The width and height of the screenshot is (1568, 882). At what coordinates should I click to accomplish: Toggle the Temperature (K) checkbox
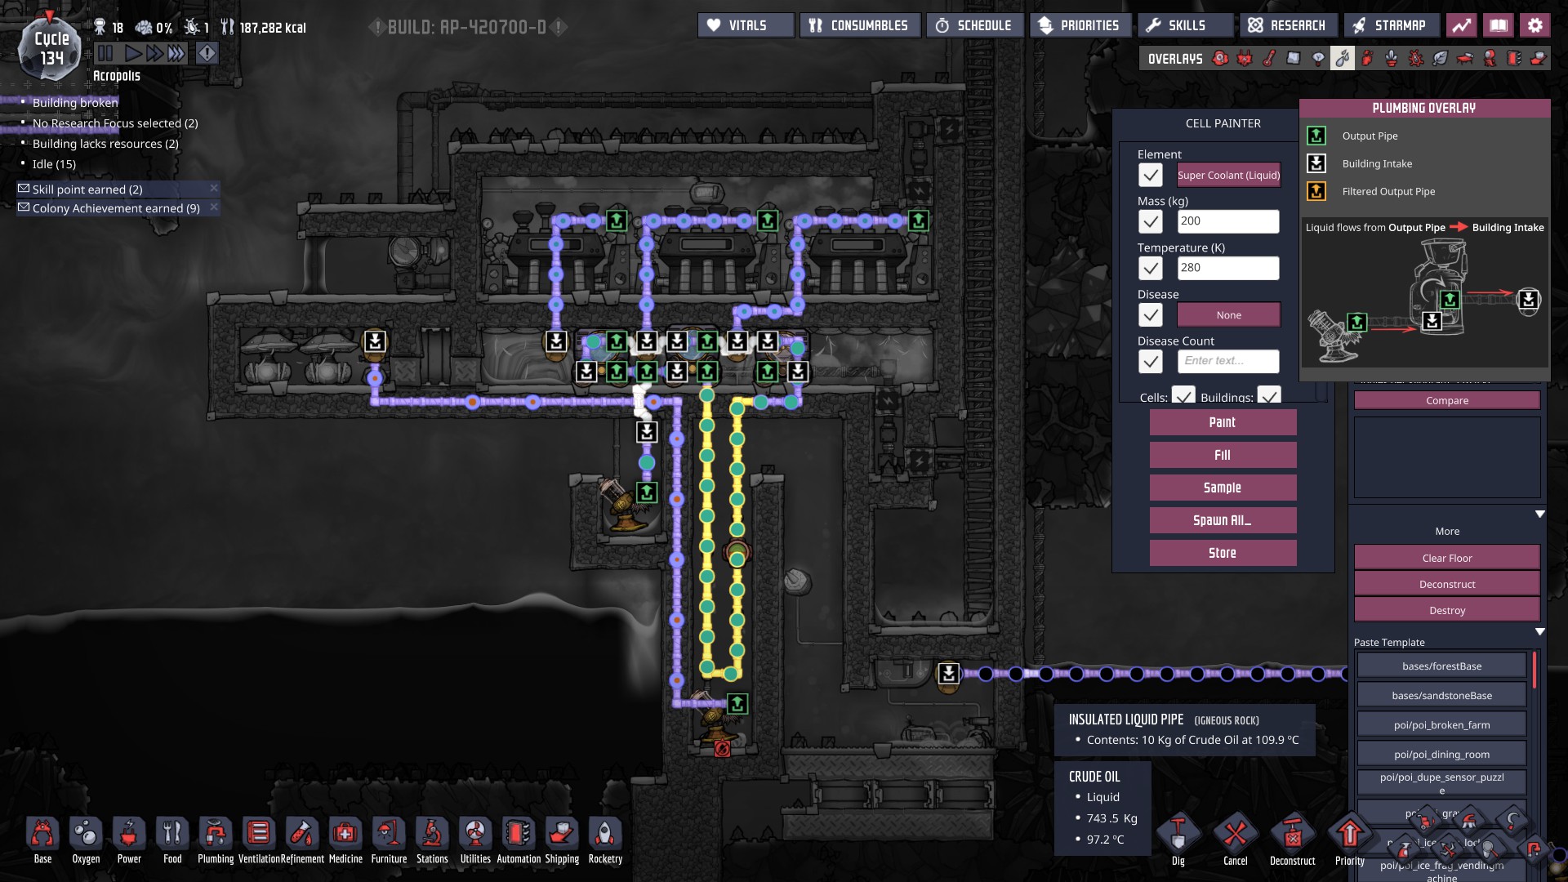pos(1151,268)
